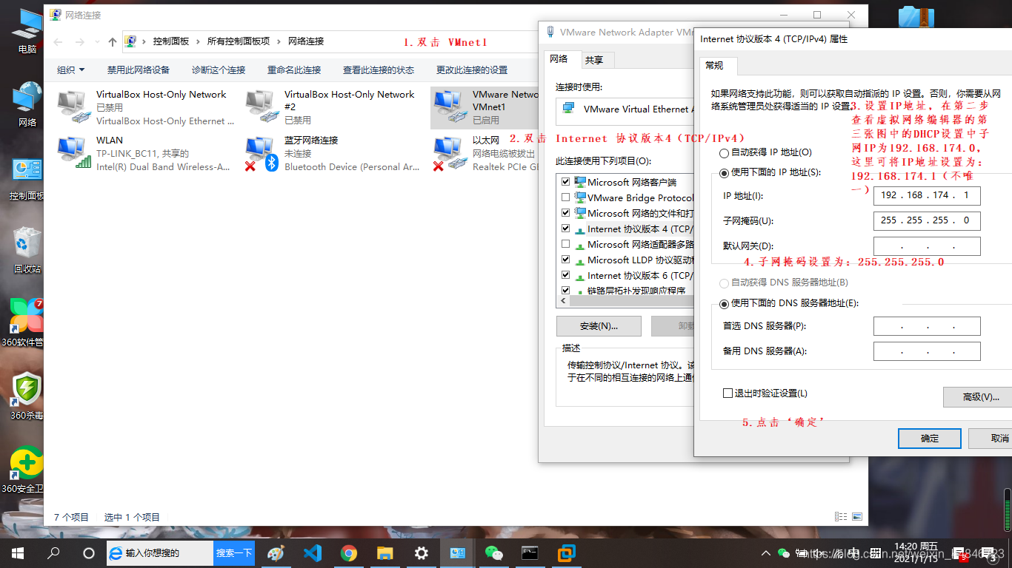Click 更改此连接的设置 toolbar command

[x=472, y=70]
